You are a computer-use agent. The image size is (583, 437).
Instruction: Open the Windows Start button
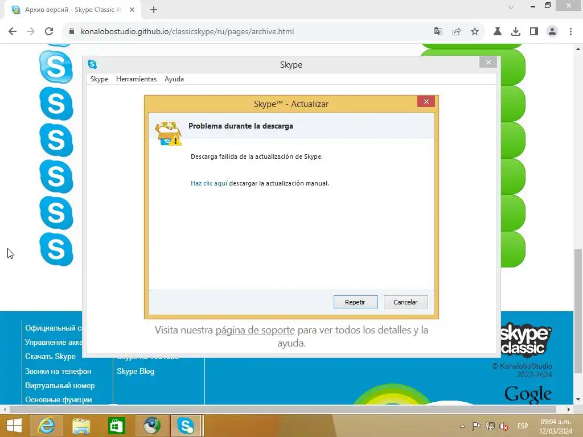click(14, 426)
